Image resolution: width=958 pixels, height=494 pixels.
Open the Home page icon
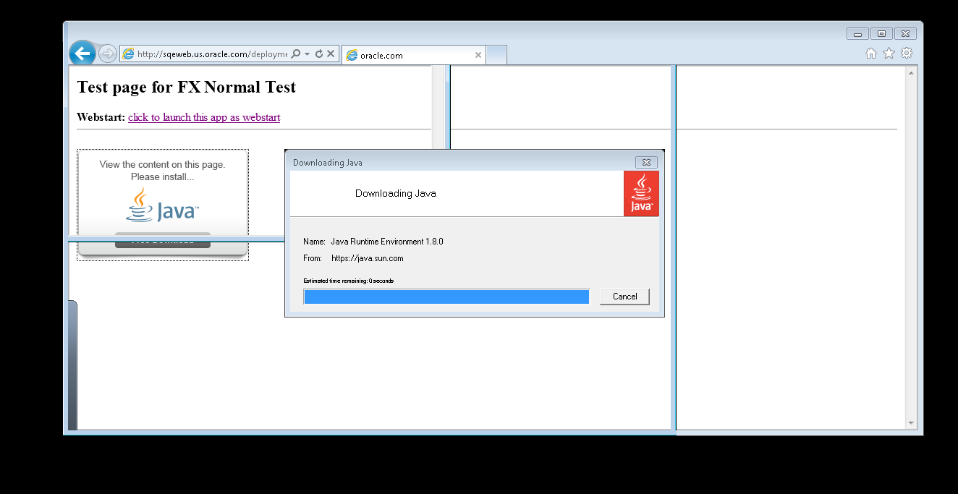(871, 54)
